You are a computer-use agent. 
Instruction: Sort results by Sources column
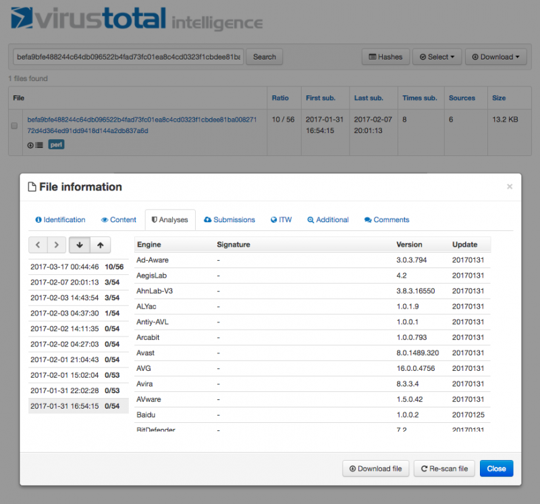tap(462, 98)
